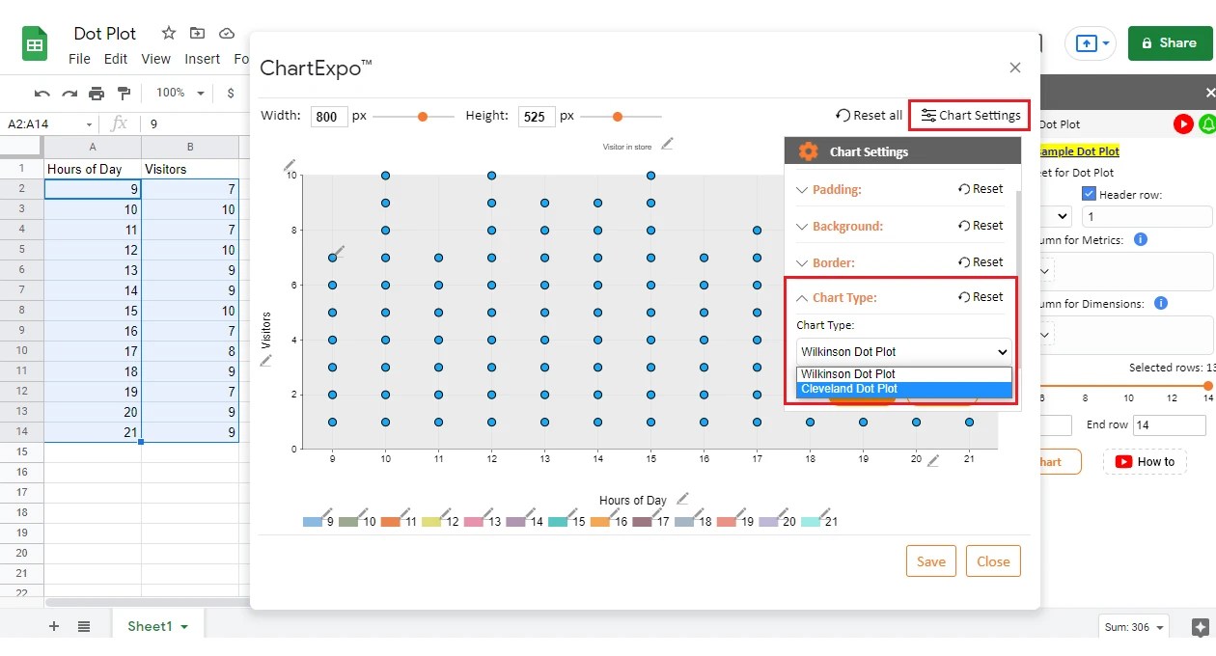The width and height of the screenshot is (1216, 656).
Task: Click the legend color swatch for 15
Action: pyautogui.click(x=558, y=522)
